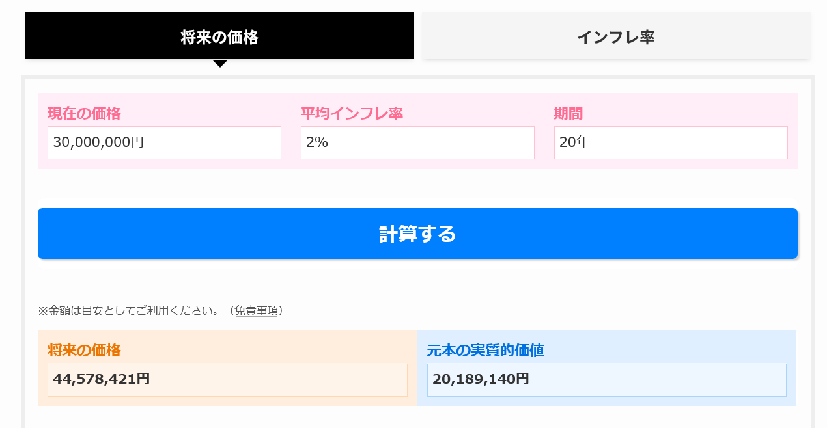Click the pink input panel's empty area below 現在の価格 field
The image size is (827, 428).
pos(164,164)
